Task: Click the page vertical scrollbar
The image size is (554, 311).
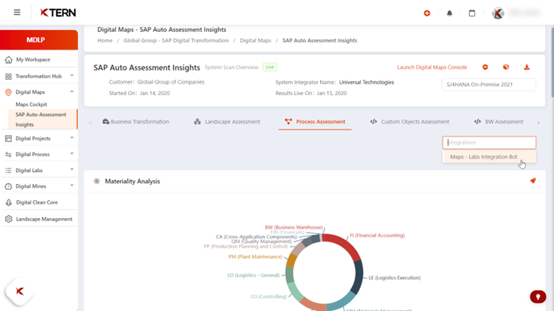Action: (552, 62)
